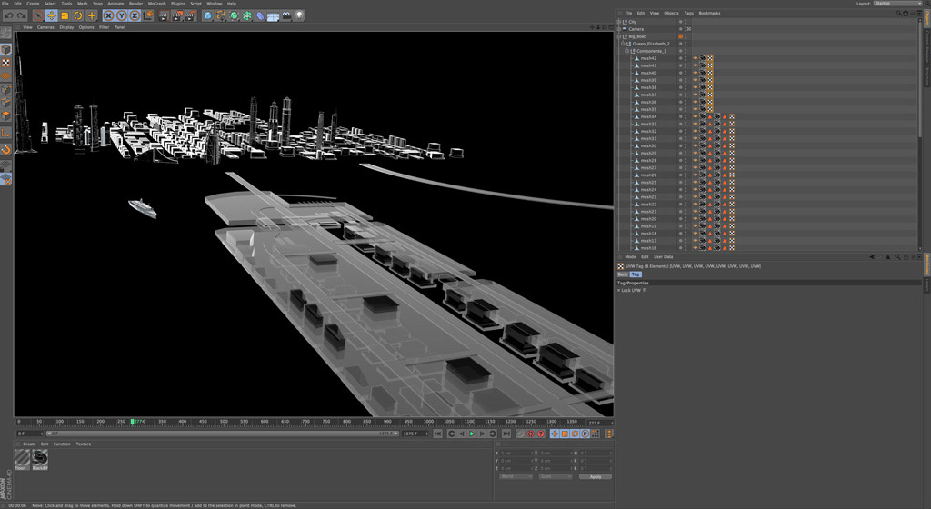Viewport: 931px width, 509px height.
Task: Open the Layout dropdown showing Startup
Action: click(896, 4)
